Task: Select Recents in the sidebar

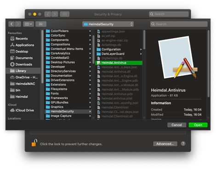Action: point(23,39)
